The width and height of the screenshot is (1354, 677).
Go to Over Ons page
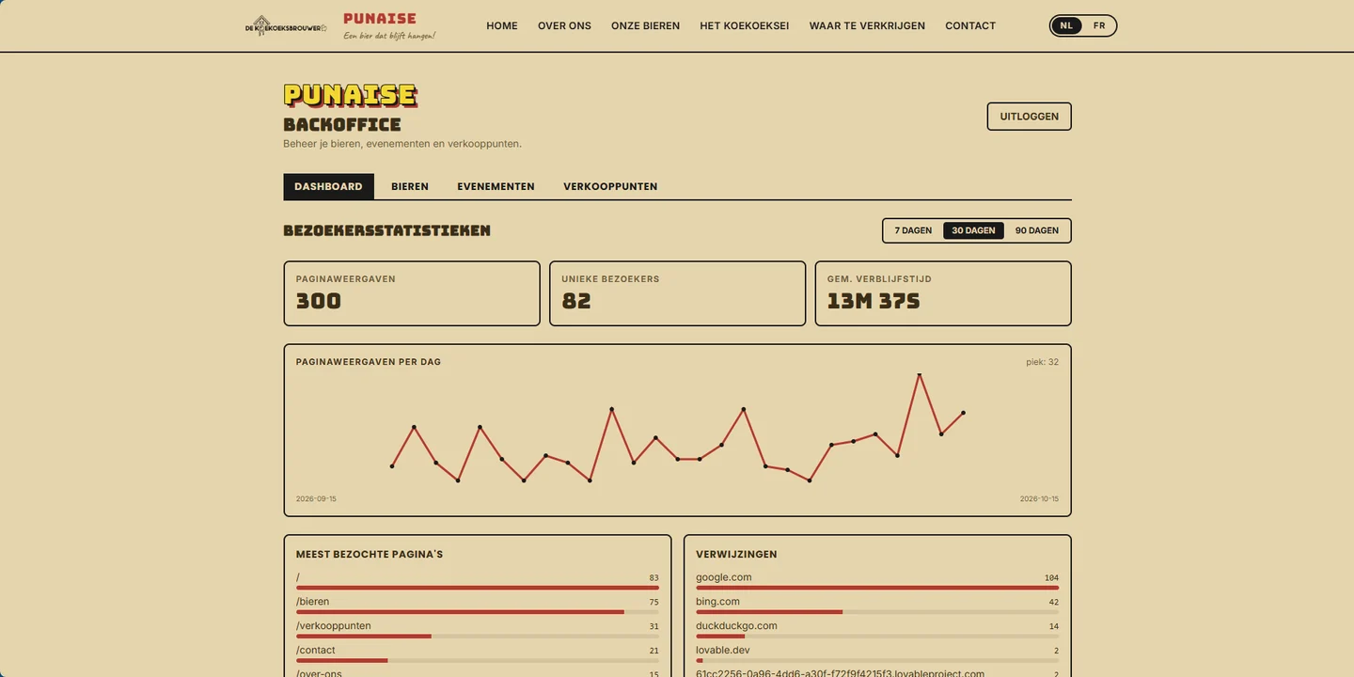[x=564, y=26]
